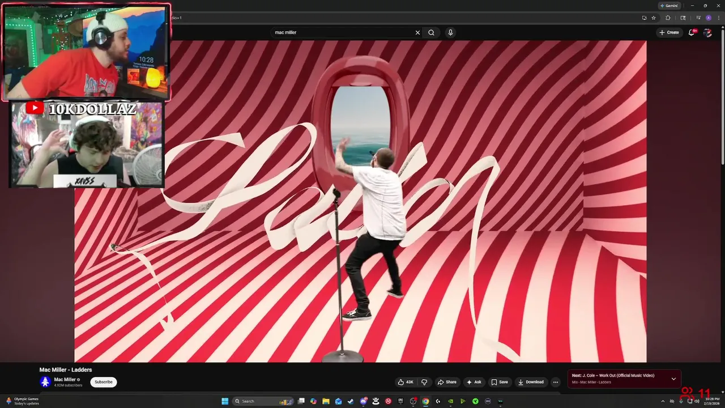Launch Copilot from taskbar
This screenshot has height=408, width=725.
point(313,401)
